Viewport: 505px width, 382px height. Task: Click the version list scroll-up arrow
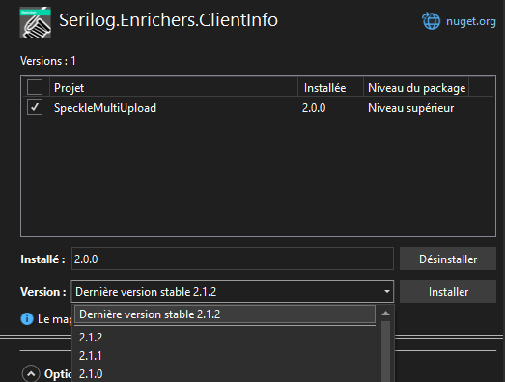386,314
